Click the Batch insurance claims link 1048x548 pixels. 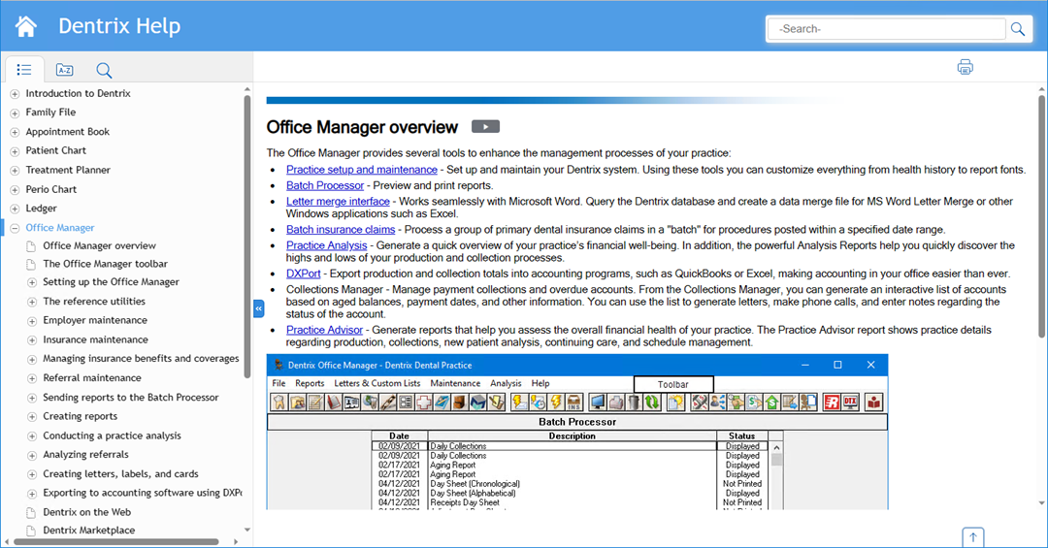click(x=341, y=230)
